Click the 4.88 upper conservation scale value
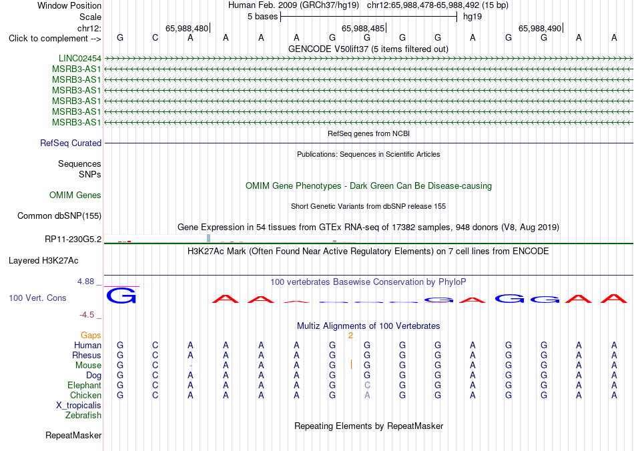Image resolution: width=634 pixels, height=451 pixels. pyautogui.click(x=85, y=282)
